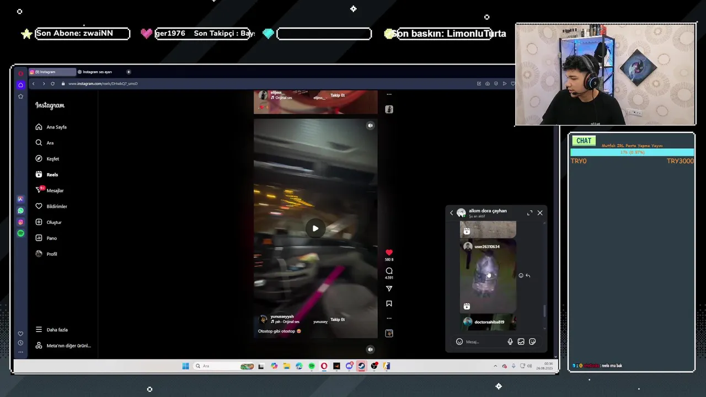Play the paused reel video
Image resolution: width=706 pixels, height=397 pixels.
point(315,228)
